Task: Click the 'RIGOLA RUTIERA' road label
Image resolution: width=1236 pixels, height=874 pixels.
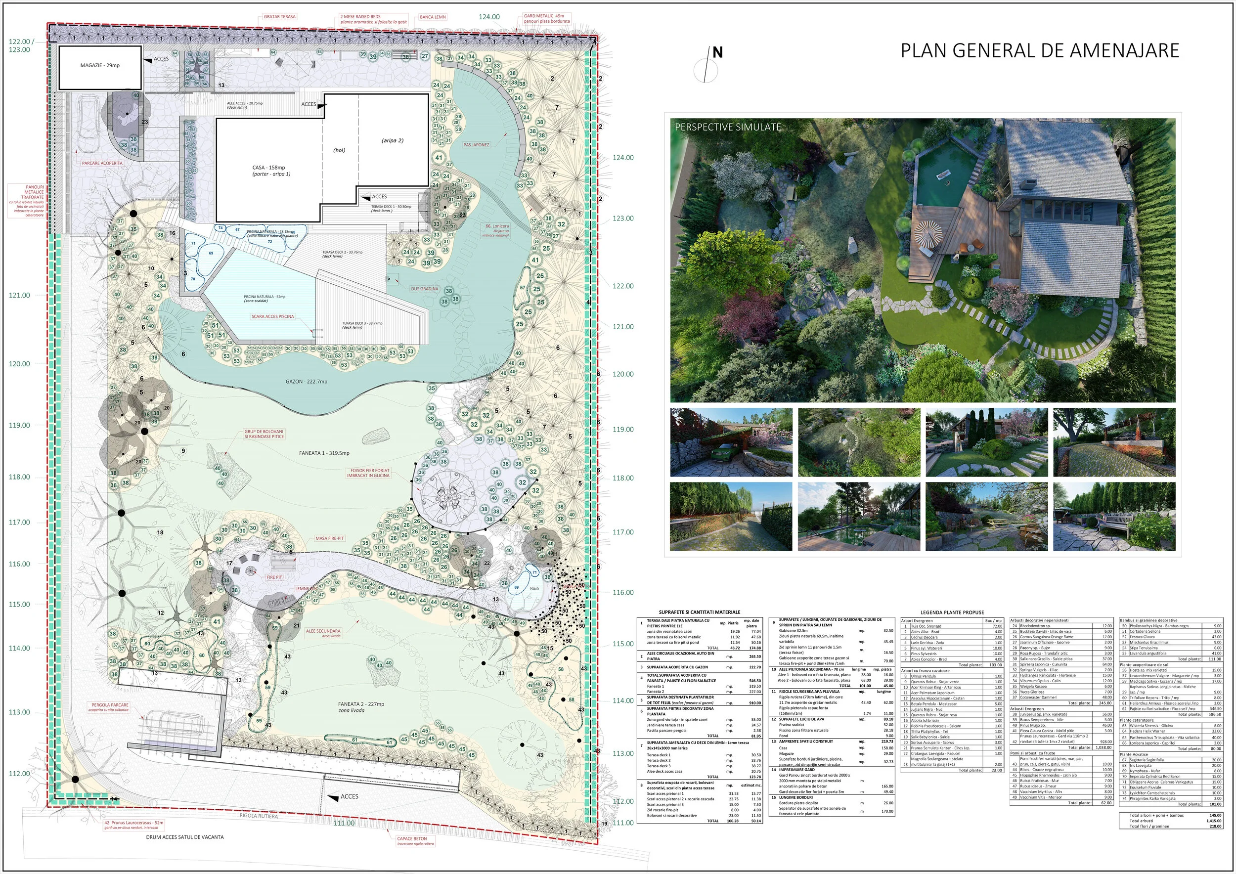Action: pyautogui.click(x=259, y=817)
